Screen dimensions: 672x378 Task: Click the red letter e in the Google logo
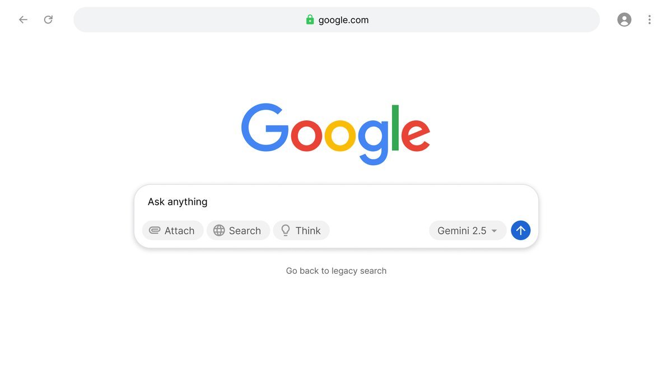(x=416, y=135)
